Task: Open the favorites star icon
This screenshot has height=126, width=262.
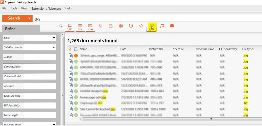Action: (141, 26)
